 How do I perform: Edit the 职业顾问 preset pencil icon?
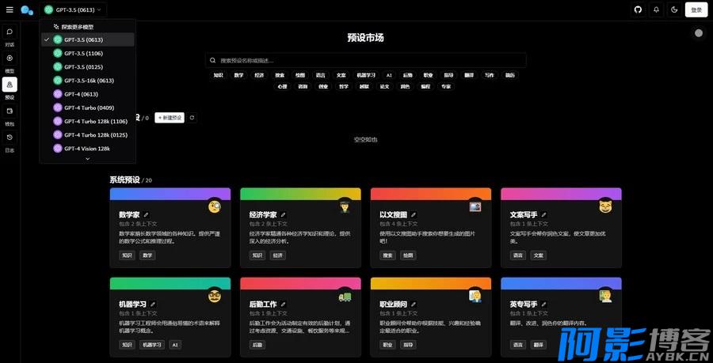point(414,304)
